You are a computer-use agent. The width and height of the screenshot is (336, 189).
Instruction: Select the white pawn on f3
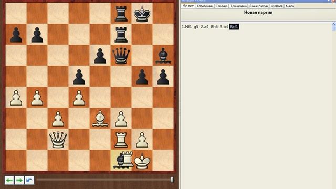pyautogui.click(x=121, y=119)
